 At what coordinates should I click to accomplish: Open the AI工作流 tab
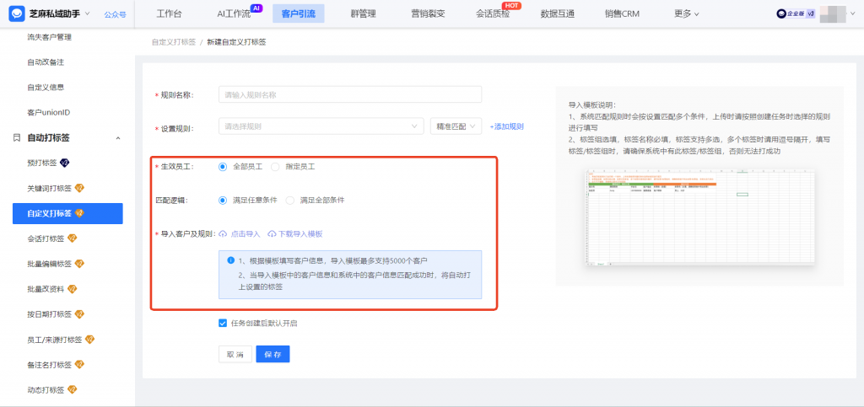pos(234,14)
